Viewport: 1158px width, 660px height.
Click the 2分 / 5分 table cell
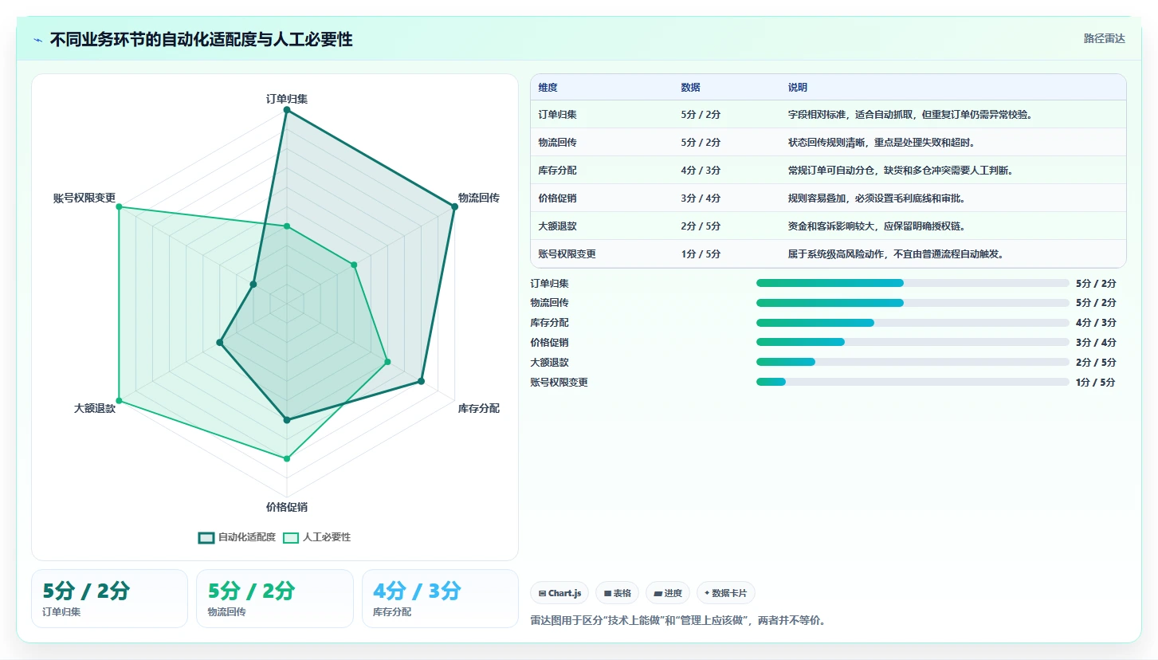click(701, 226)
